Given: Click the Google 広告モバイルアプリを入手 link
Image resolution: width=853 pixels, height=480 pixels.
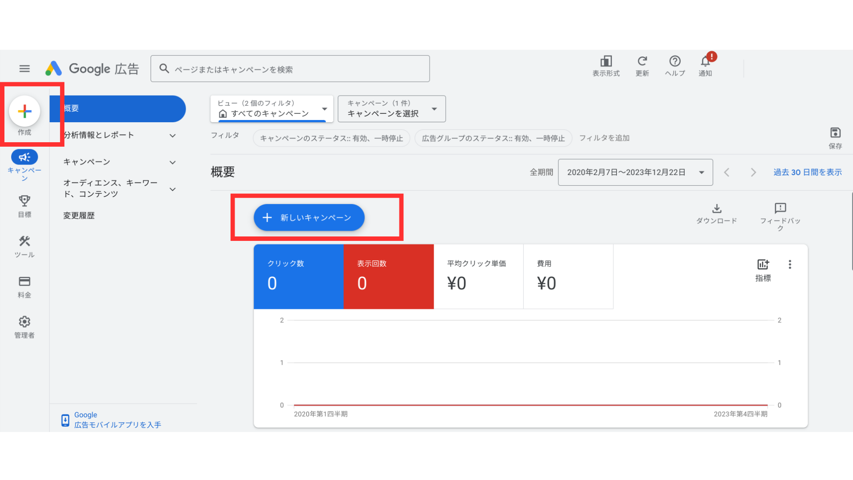Looking at the screenshot, I should (117, 420).
